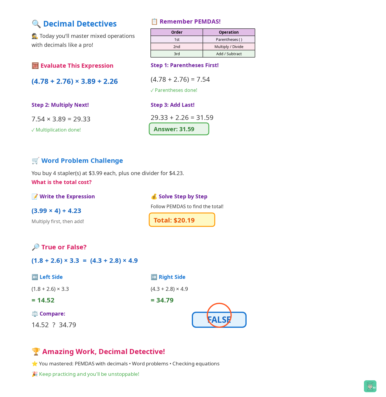386x397 pixels.
Task: Click What is the total cost? question
Action: pos(62,182)
